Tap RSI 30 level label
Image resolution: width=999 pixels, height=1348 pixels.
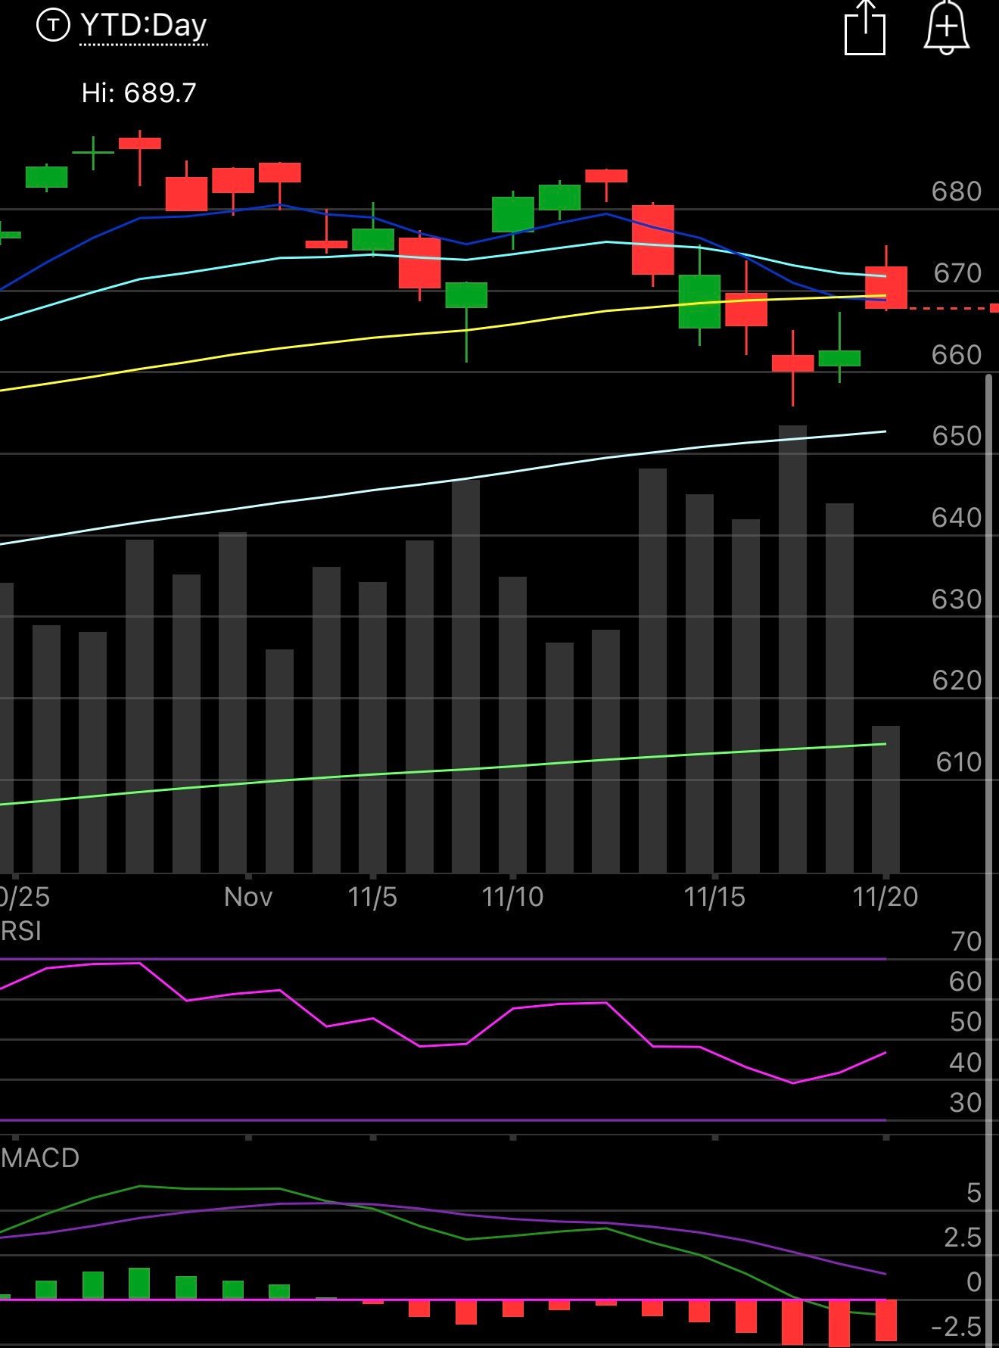point(965,1103)
